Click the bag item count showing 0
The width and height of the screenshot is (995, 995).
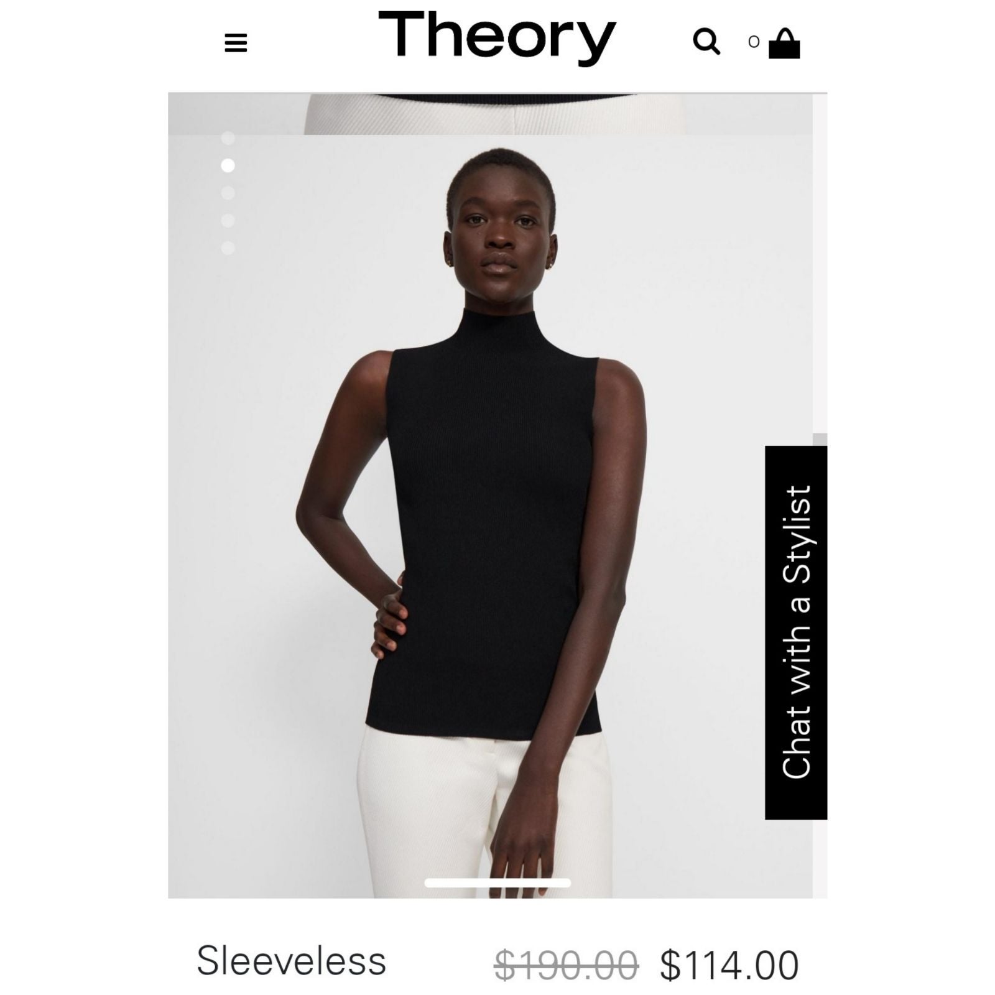point(754,42)
